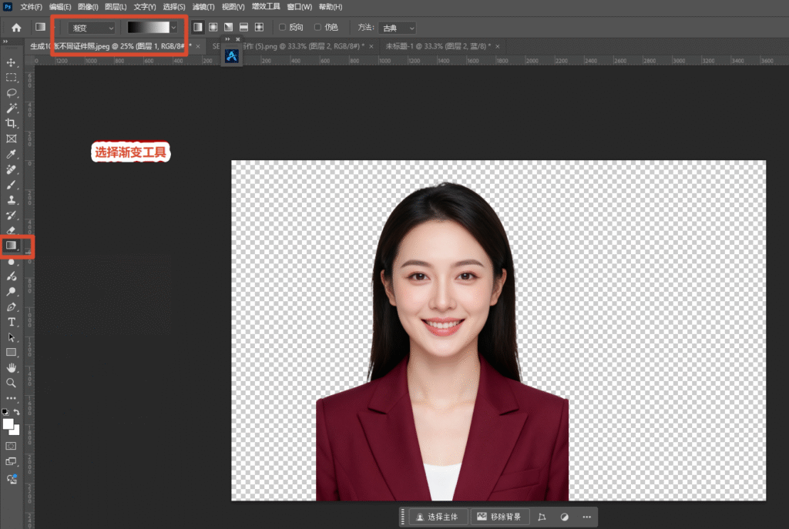The height and width of the screenshot is (529, 789).
Task: Select the Rectangular Marquee tool
Action: click(x=11, y=78)
